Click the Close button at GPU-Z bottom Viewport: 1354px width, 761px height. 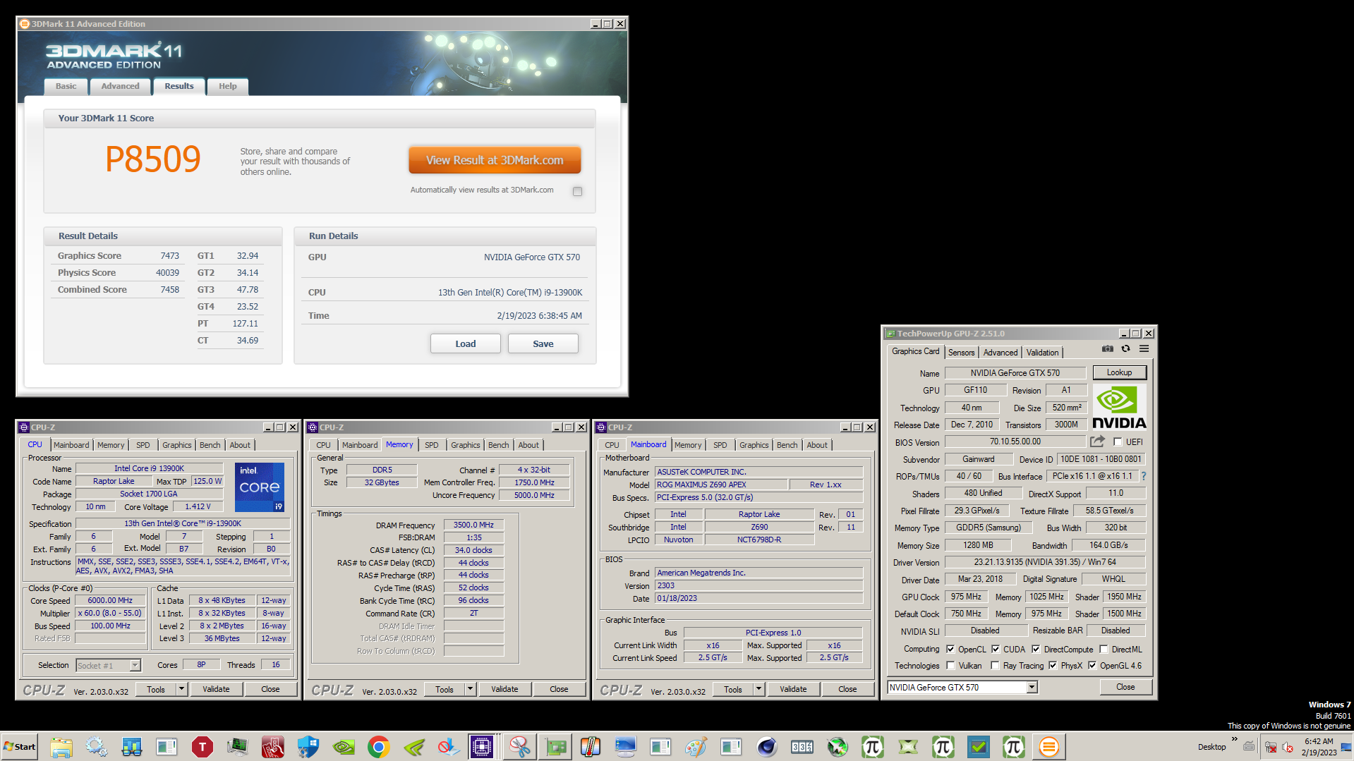(x=1125, y=687)
